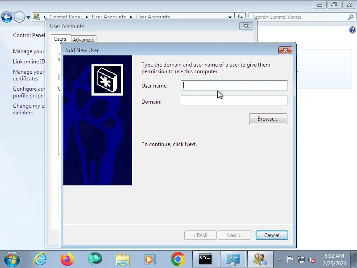Launch Internet Explorer from taskbar
The height and width of the screenshot is (268, 357).
click(40, 259)
